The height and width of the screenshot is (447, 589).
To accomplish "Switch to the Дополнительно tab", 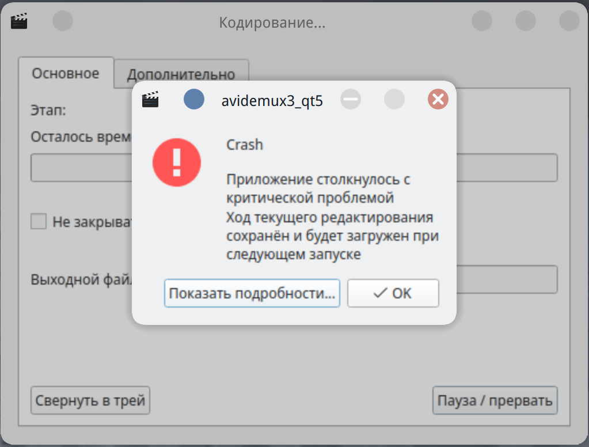I will [181, 74].
